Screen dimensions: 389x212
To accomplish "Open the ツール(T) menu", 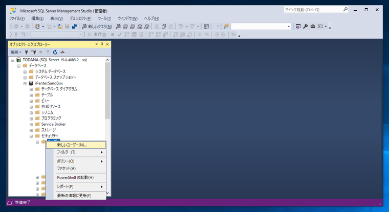I will click(x=104, y=18).
